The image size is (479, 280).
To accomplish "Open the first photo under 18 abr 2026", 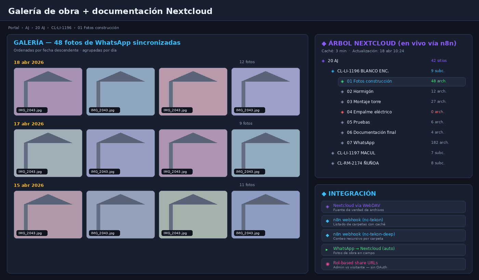I will tap(48, 92).
